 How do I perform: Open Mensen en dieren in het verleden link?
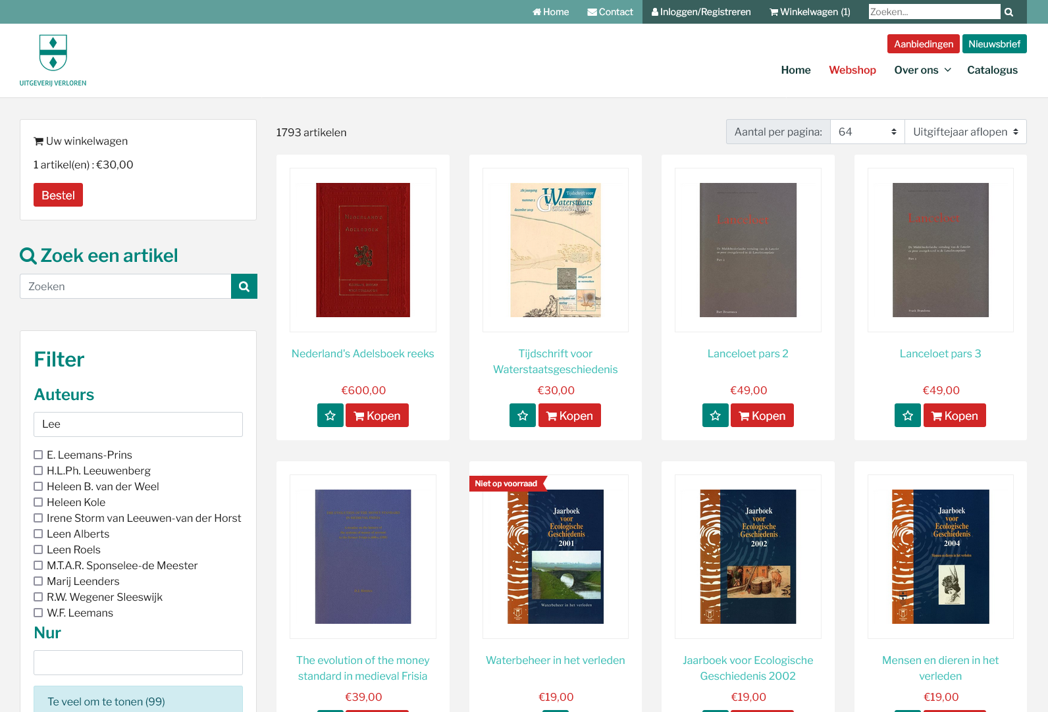(x=941, y=668)
